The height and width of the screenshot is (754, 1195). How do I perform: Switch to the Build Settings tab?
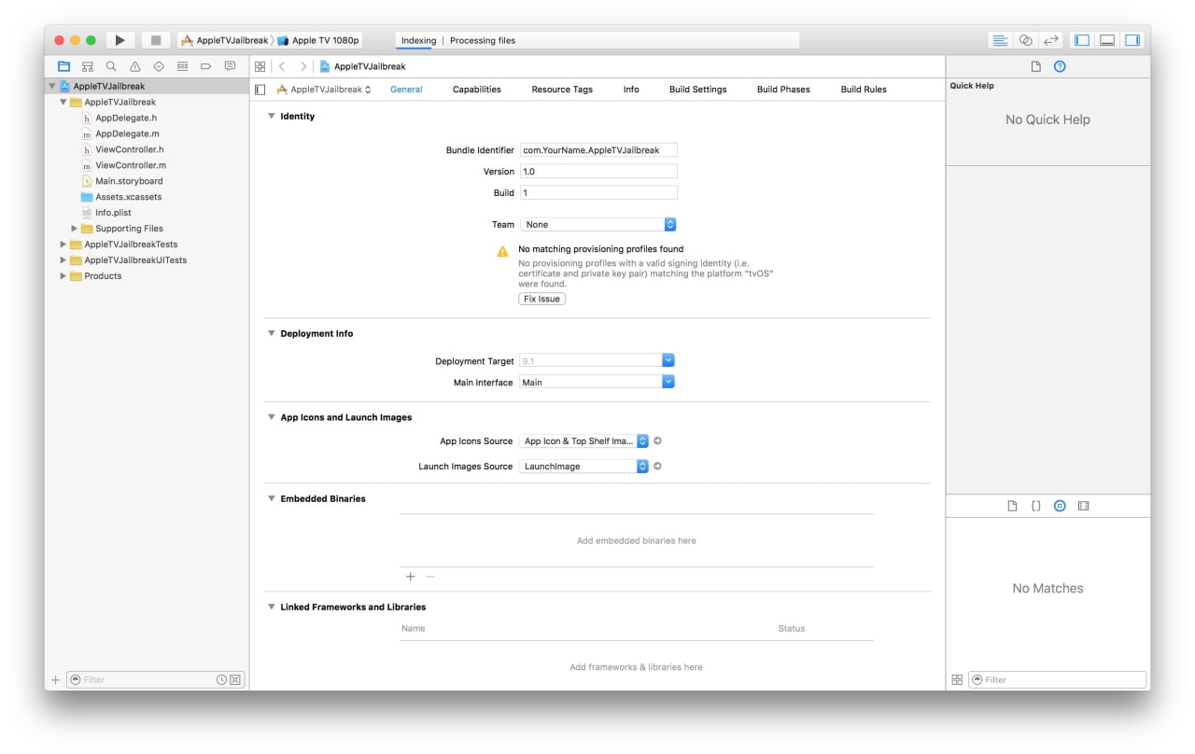tap(697, 90)
